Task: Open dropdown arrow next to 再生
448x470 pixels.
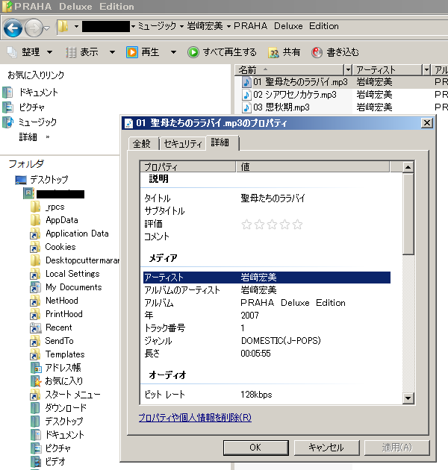Action: pyautogui.click(x=173, y=52)
